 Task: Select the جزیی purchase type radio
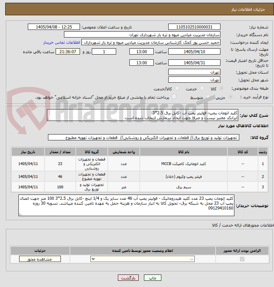(231, 97)
